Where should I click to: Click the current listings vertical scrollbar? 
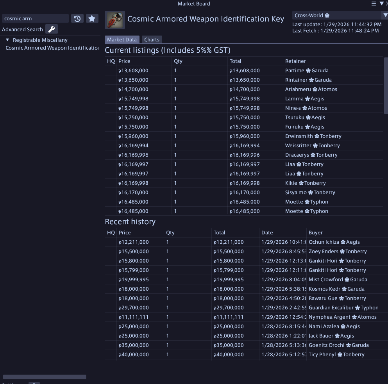click(x=386, y=86)
